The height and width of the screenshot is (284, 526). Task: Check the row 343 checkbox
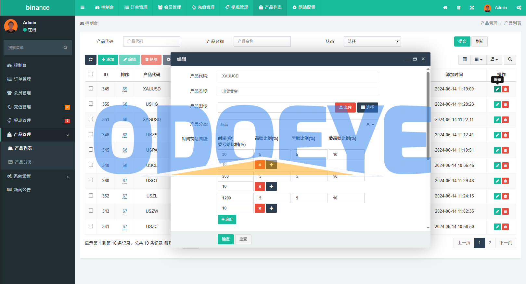[91, 211]
